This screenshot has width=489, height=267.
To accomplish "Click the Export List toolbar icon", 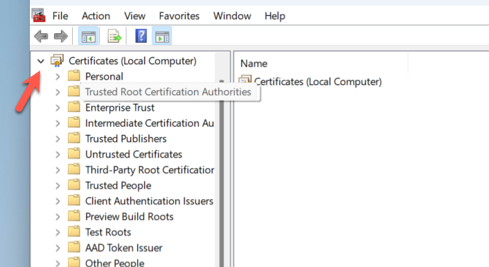I will point(114,36).
